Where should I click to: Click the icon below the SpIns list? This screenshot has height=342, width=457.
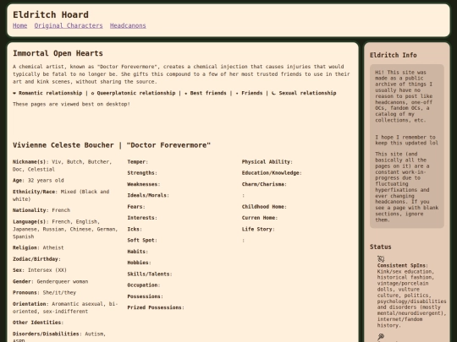coord(381,337)
